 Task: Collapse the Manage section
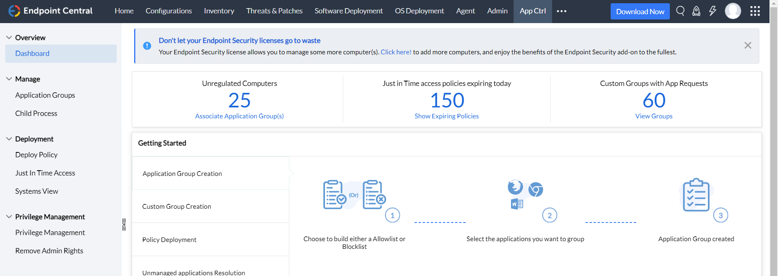[9, 79]
